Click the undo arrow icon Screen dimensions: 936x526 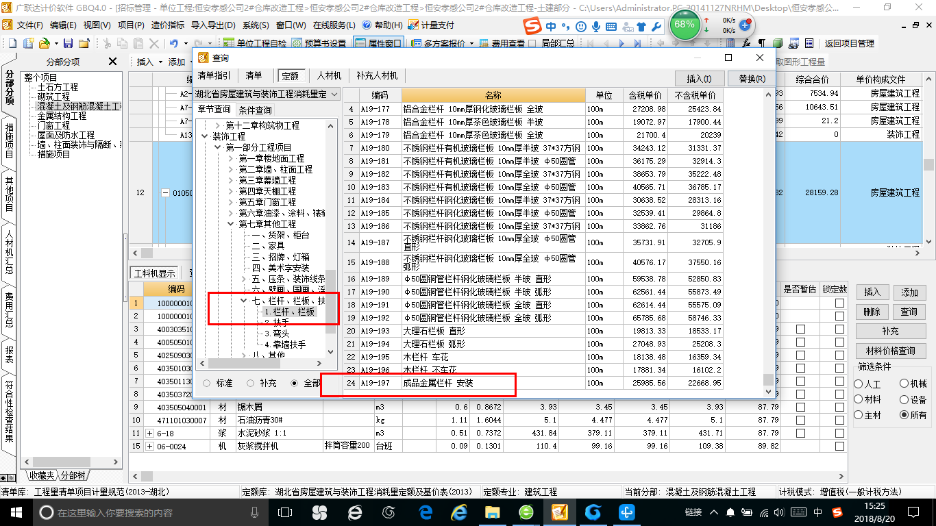(x=174, y=43)
